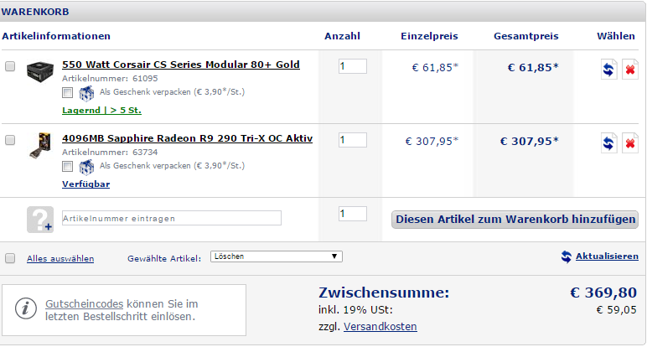The width and height of the screenshot is (647, 347).
Task: Open the Löschen dropdown for selected articles
Action: (276, 256)
